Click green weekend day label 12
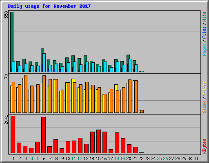Image resolution: width=209 pixels, height=163 pixels. (80, 159)
